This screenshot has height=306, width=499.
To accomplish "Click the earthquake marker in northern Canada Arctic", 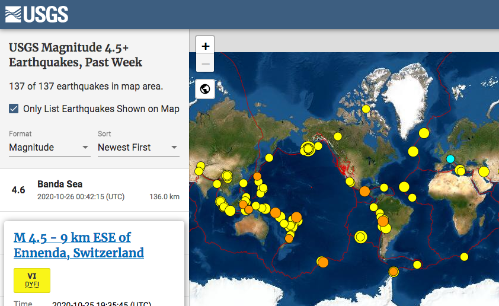I will (366, 109).
